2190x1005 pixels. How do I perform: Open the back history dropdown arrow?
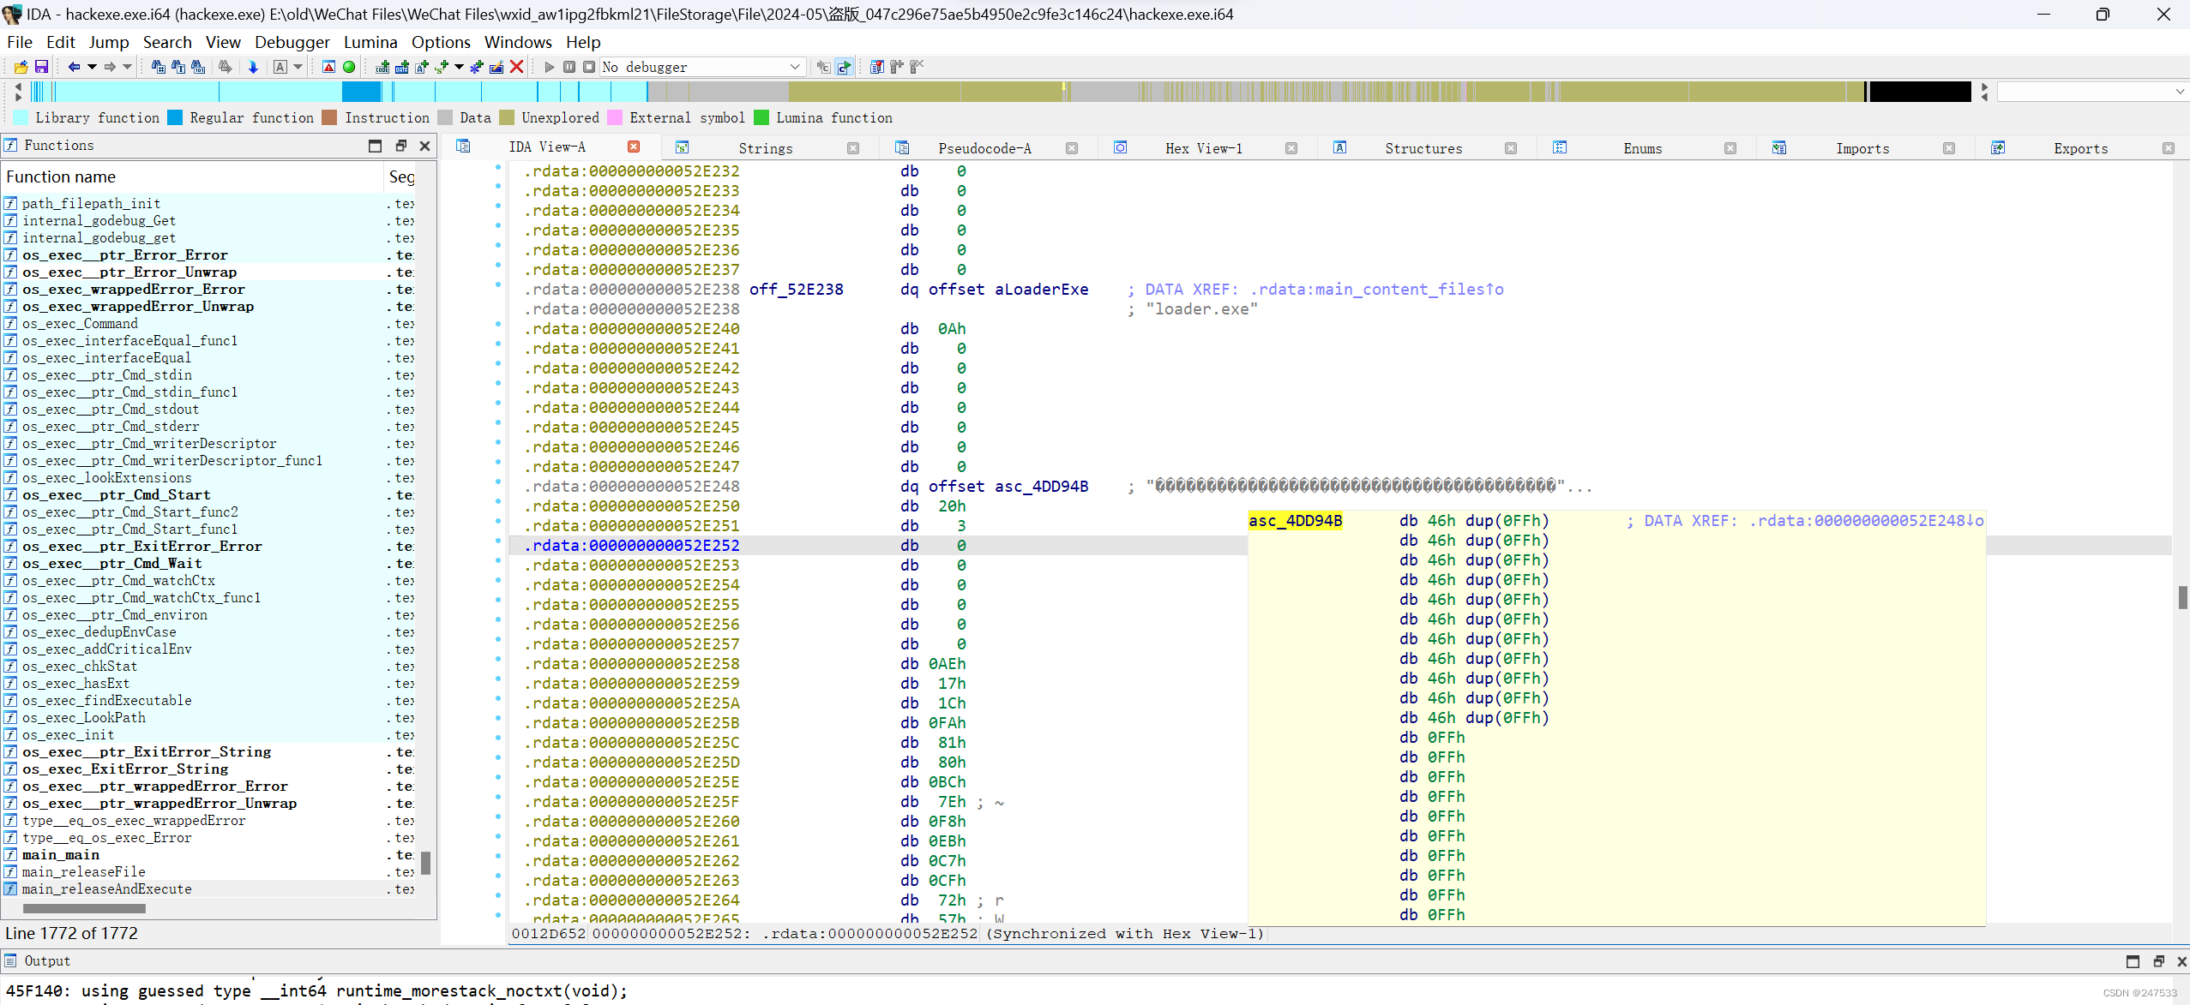coord(92,67)
